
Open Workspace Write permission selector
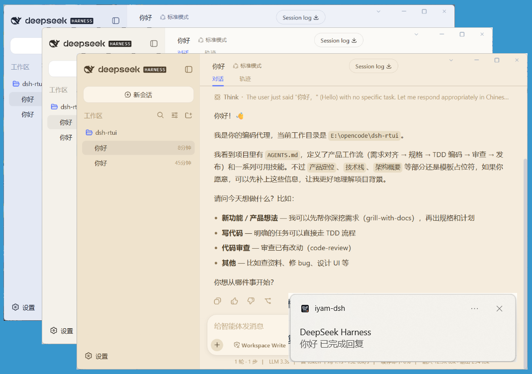pyautogui.click(x=260, y=346)
